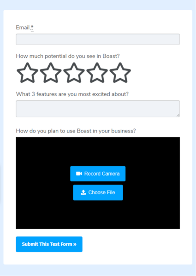Give a five-star rating
The image size is (196, 276).
click(120, 73)
